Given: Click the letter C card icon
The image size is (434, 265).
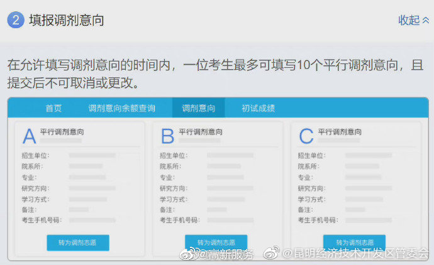Looking at the screenshot, I should (x=306, y=136).
